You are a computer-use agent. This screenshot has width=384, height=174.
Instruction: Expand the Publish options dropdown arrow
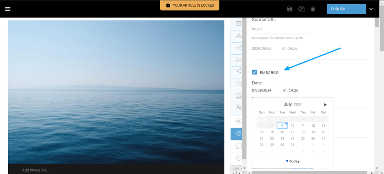[371, 9]
